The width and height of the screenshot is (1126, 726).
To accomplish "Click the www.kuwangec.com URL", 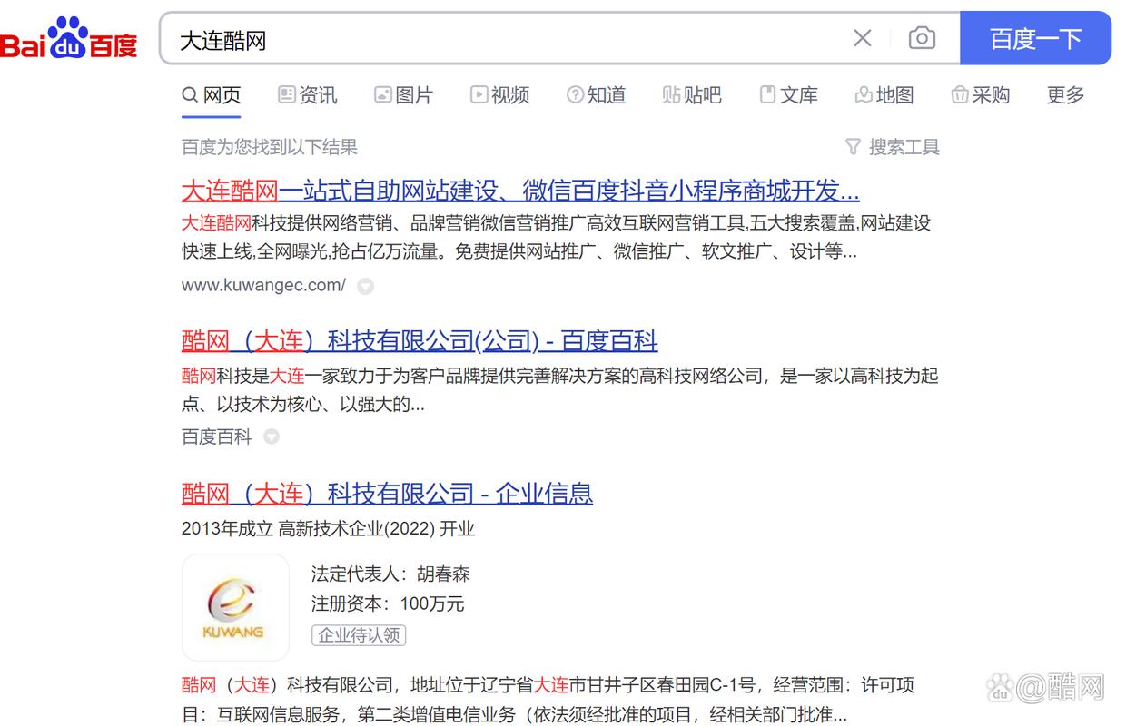I will click(x=263, y=285).
